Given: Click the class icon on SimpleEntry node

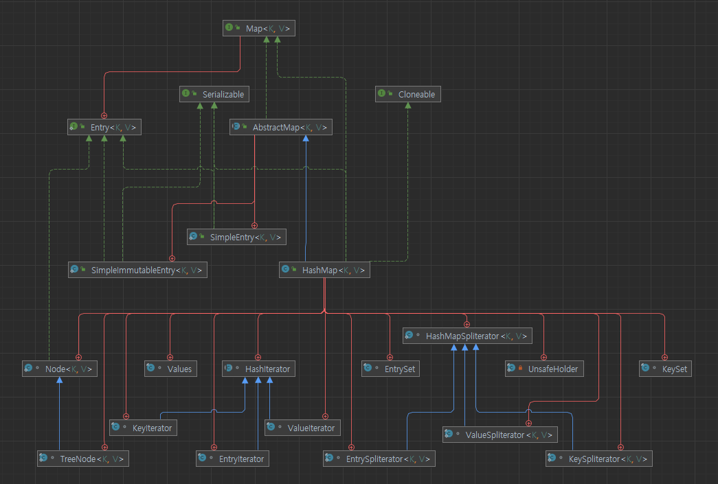Looking at the screenshot, I should click(194, 236).
